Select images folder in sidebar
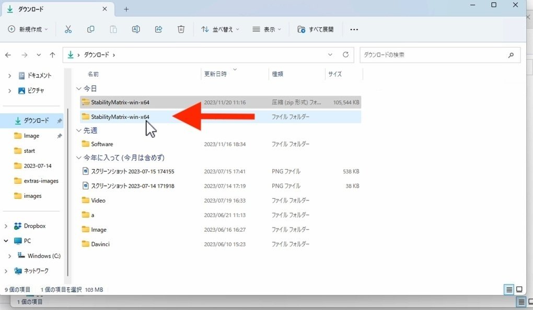 28,196
